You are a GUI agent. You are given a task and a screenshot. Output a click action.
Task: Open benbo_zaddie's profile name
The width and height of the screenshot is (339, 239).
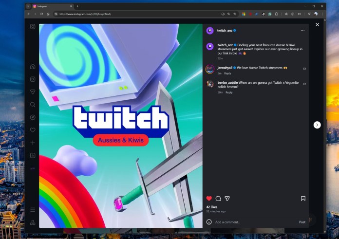(227, 83)
